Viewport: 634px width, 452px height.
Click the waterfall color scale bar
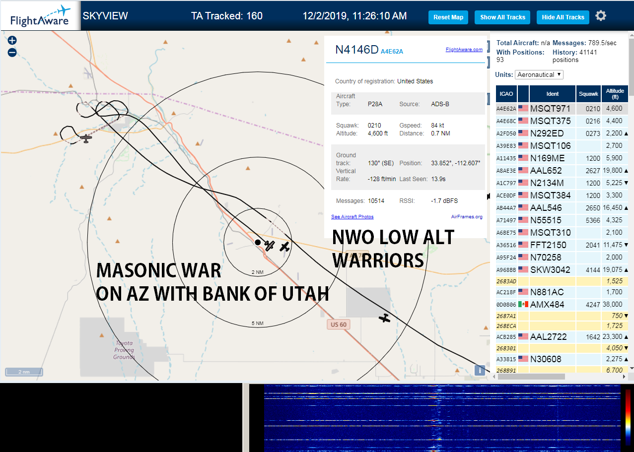click(628, 417)
